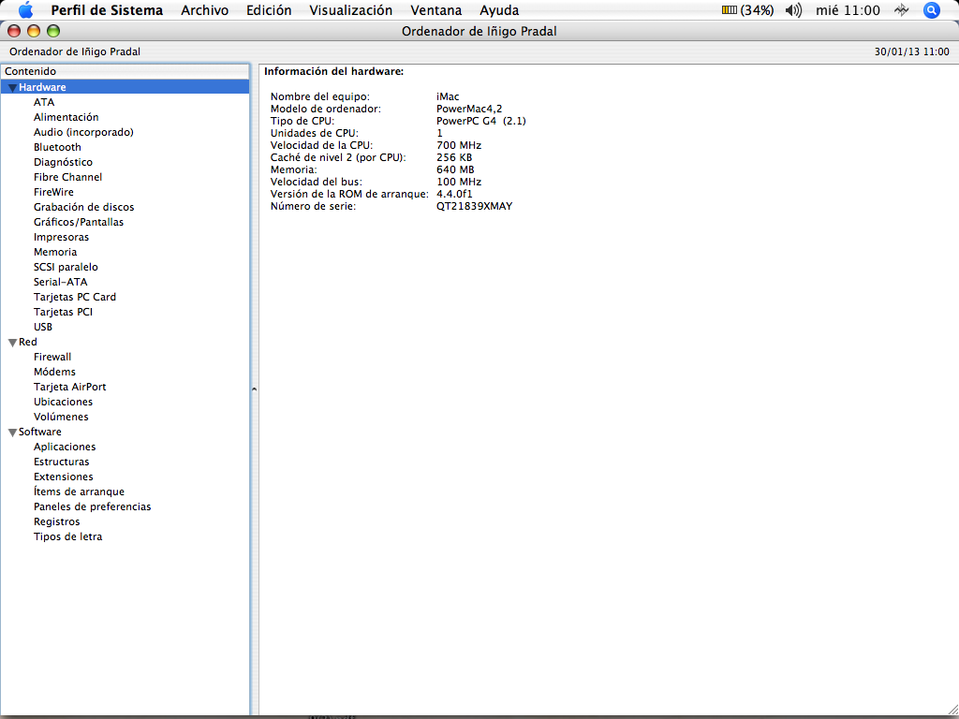This screenshot has height=719, width=959.
Task: Select Paneles de preferencias item
Action: pos(93,506)
